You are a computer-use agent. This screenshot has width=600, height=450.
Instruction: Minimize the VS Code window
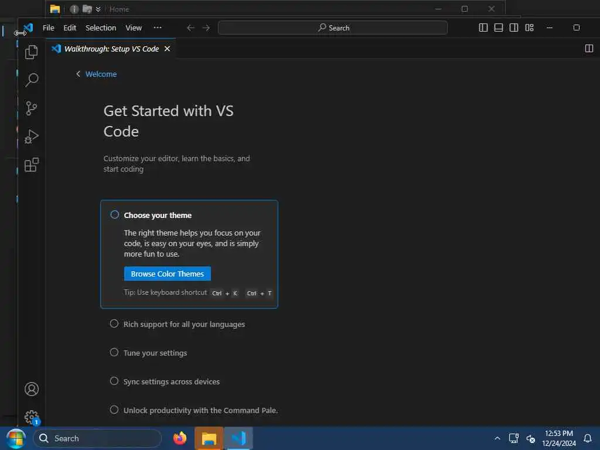click(550, 28)
